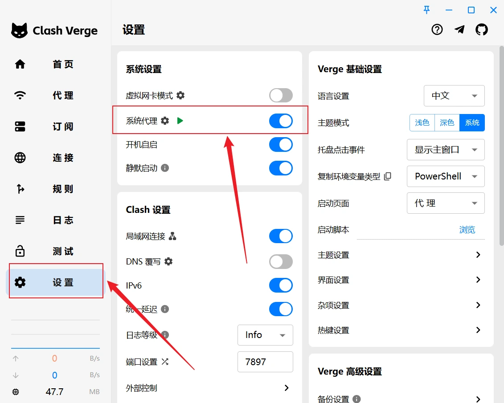Click the shuffle icon beside 端口设置
This screenshot has height=403, width=504.
(165, 362)
